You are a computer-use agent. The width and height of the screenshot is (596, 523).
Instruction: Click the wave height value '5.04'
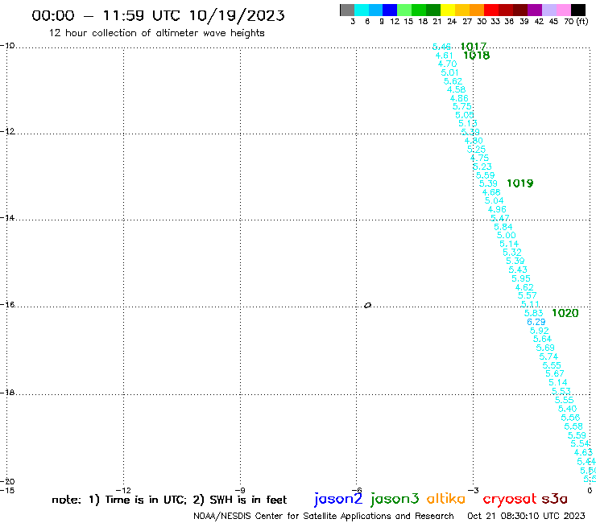click(x=495, y=200)
